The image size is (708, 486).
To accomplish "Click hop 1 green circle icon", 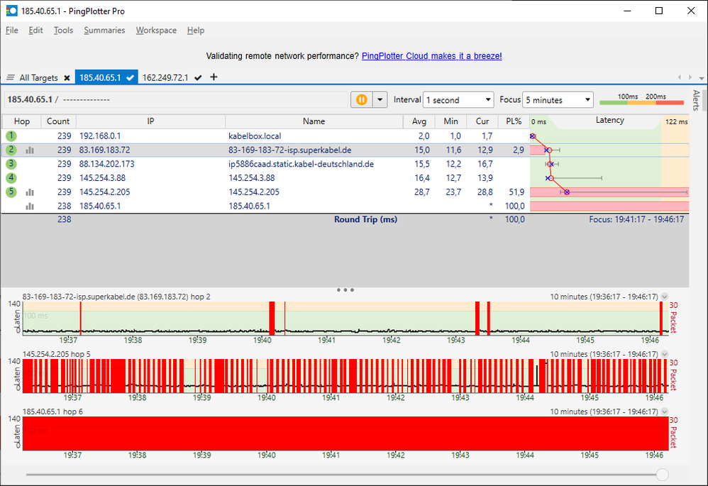I will pyautogui.click(x=11, y=136).
